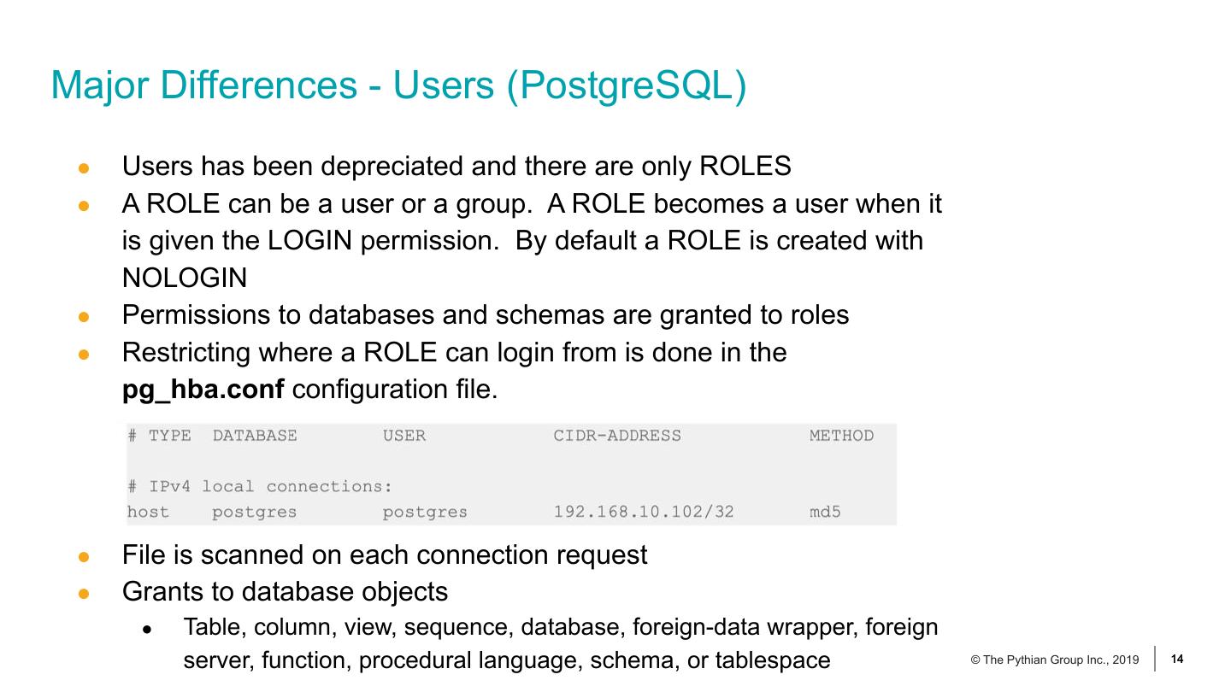The width and height of the screenshot is (1231, 692).
Task: Click the black sub-bullet beside 'Table, column, view'
Action: [x=147, y=630]
